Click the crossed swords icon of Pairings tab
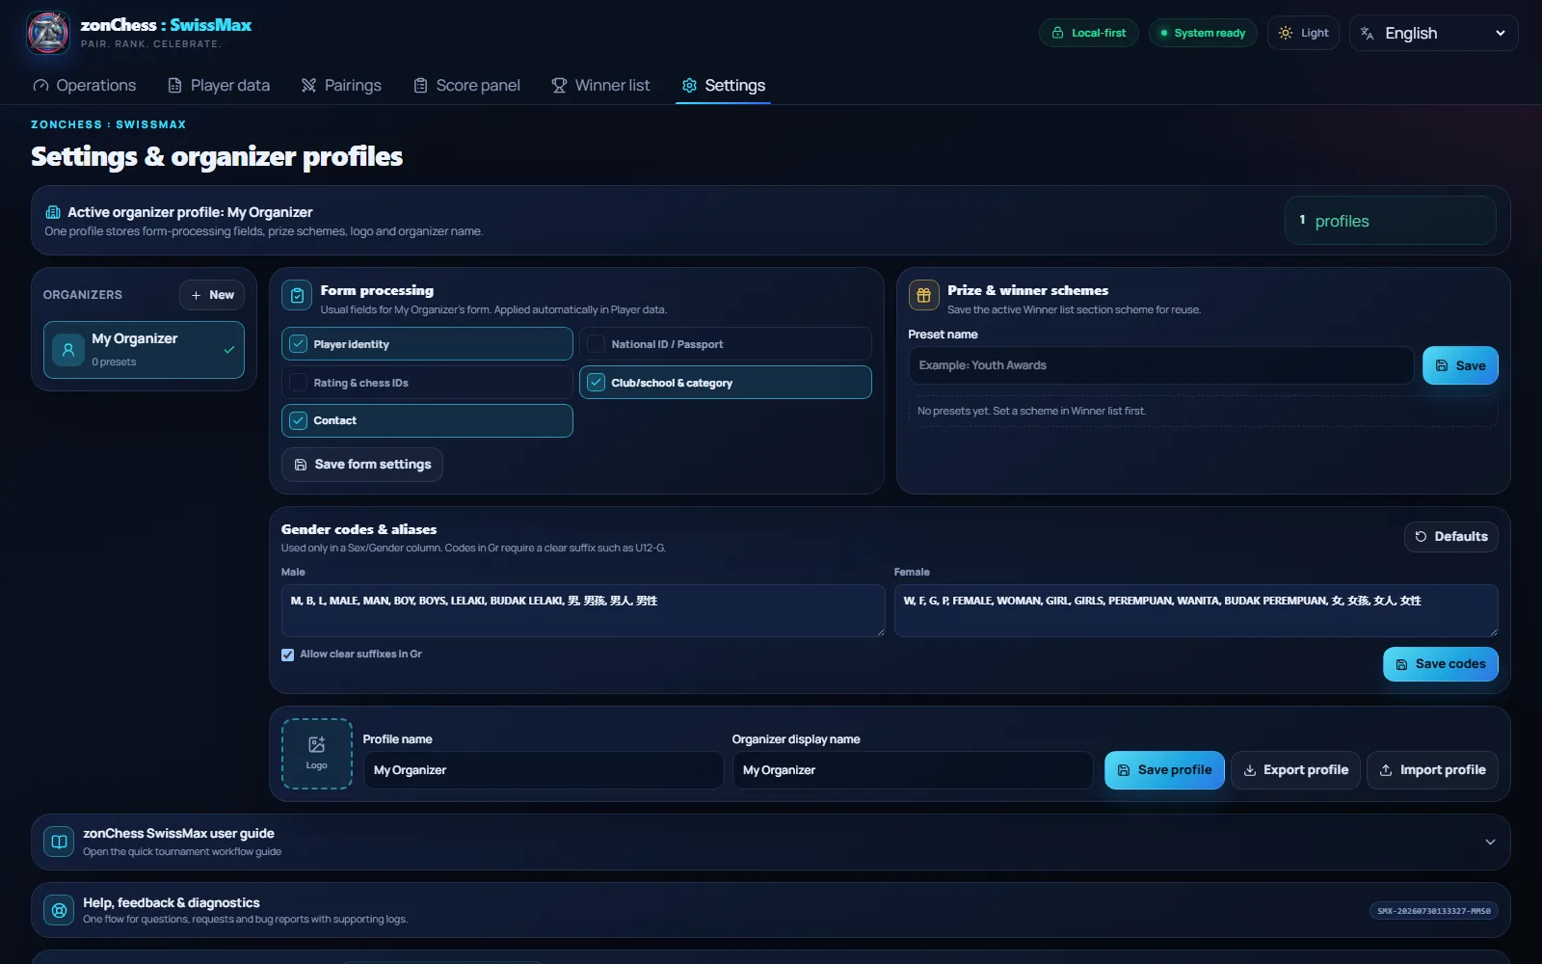The image size is (1542, 964). coord(308,86)
